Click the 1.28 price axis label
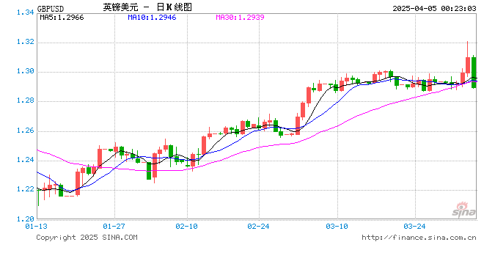Viewport: 484px width, 264px height. tap(26, 100)
